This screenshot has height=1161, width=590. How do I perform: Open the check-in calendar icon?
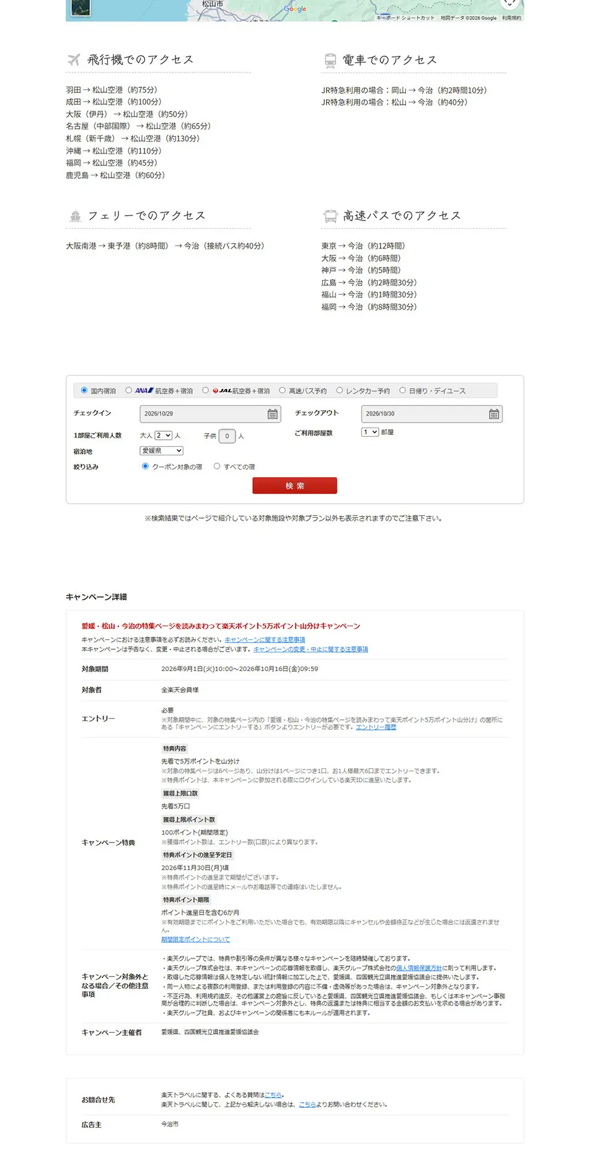(273, 414)
